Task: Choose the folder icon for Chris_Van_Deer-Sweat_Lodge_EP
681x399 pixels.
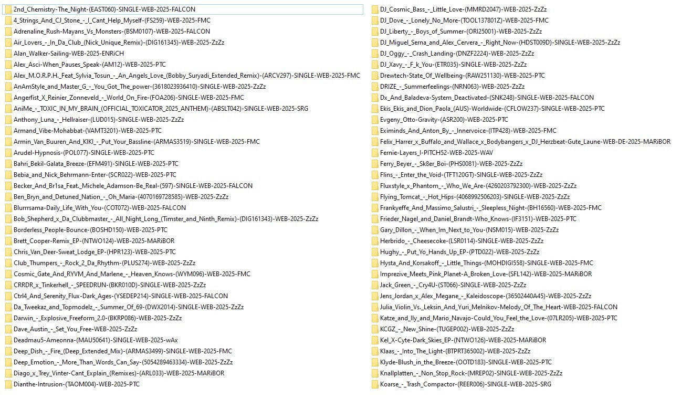Action: pyautogui.click(x=8, y=252)
